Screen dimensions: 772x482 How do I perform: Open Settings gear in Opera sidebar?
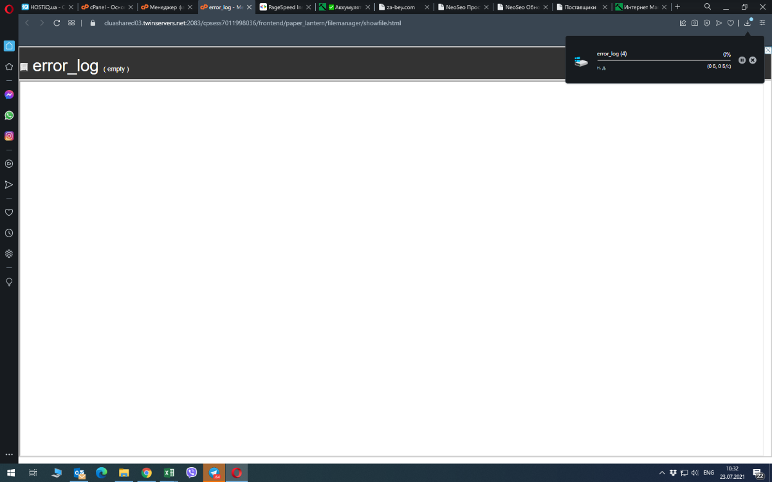click(9, 253)
